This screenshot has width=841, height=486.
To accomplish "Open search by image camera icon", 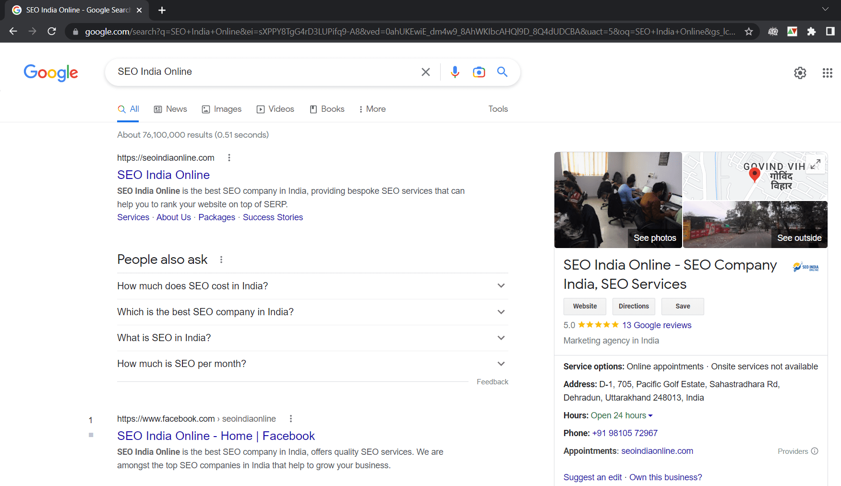I will tap(479, 72).
